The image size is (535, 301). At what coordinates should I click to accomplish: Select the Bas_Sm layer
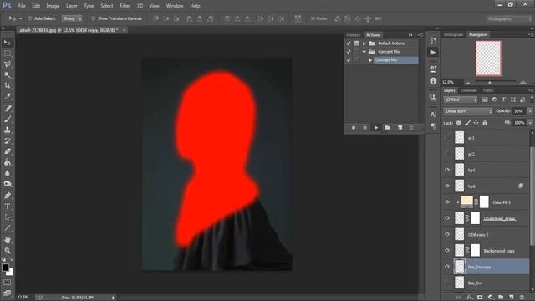(x=486, y=283)
